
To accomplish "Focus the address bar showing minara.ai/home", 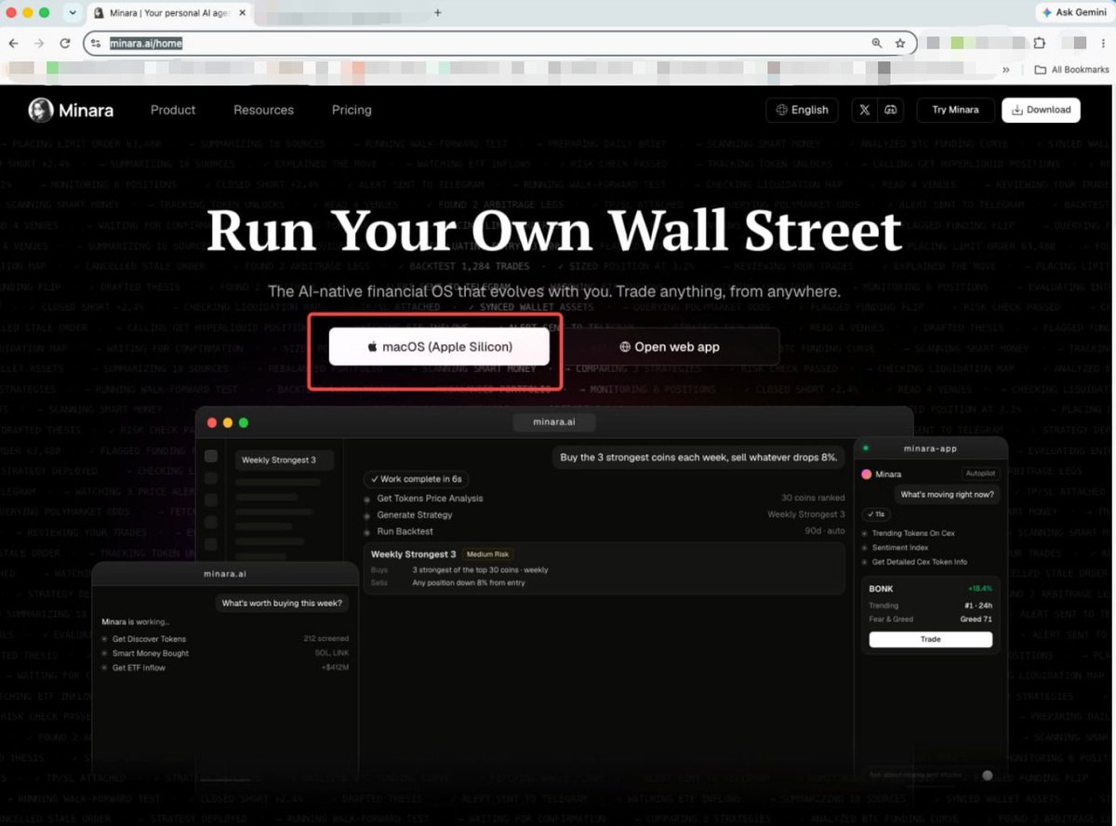I will click(499, 43).
